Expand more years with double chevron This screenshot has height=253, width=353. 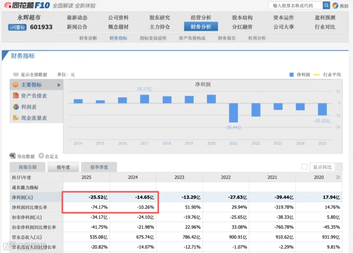coord(338,177)
